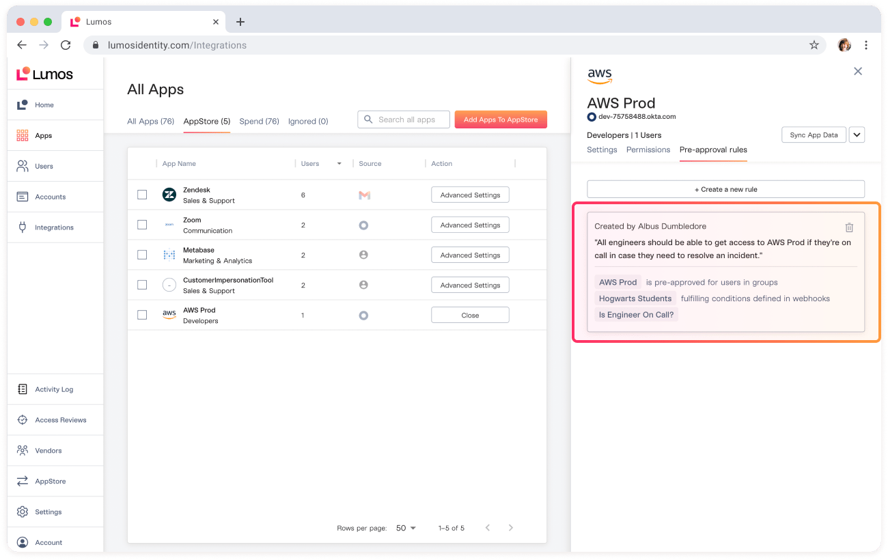Click dev-75758488.okta.com domain text
The width and height of the screenshot is (888, 560).
pyautogui.click(x=637, y=117)
